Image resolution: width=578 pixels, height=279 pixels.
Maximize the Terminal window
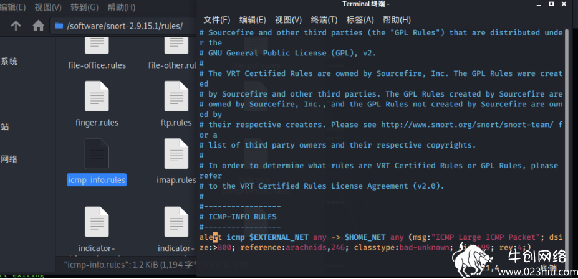(x=551, y=4)
